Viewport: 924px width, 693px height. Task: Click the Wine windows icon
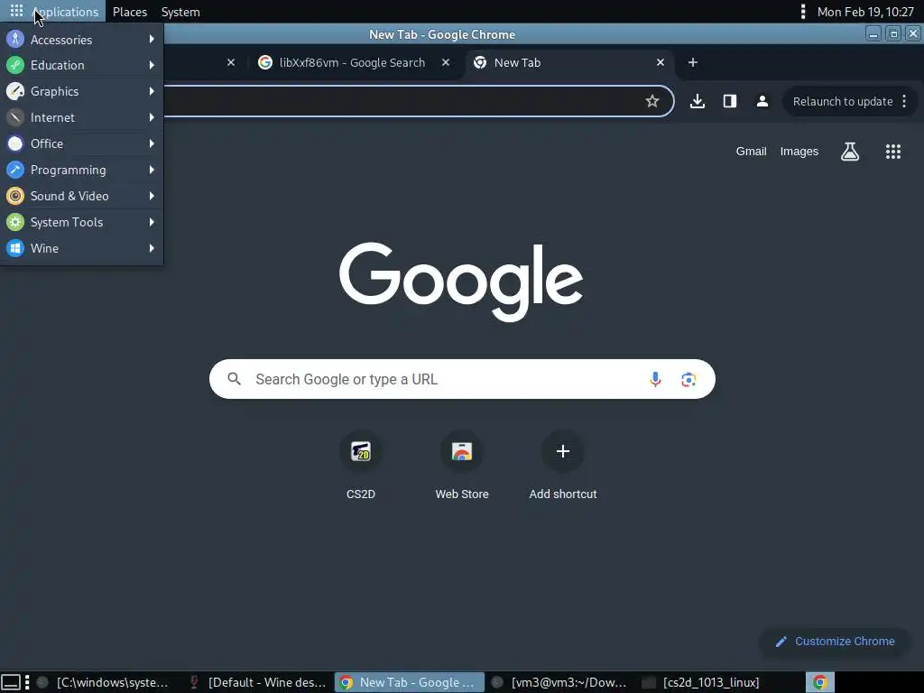coord(15,248)
